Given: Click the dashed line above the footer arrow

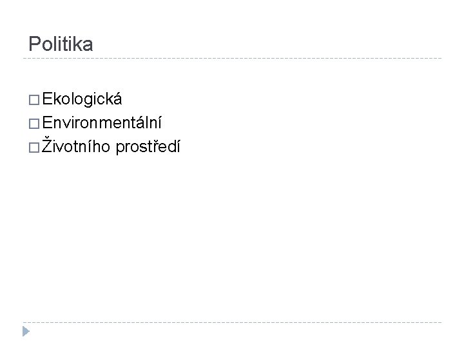Looking at the screenshot, I should point(232,322).
